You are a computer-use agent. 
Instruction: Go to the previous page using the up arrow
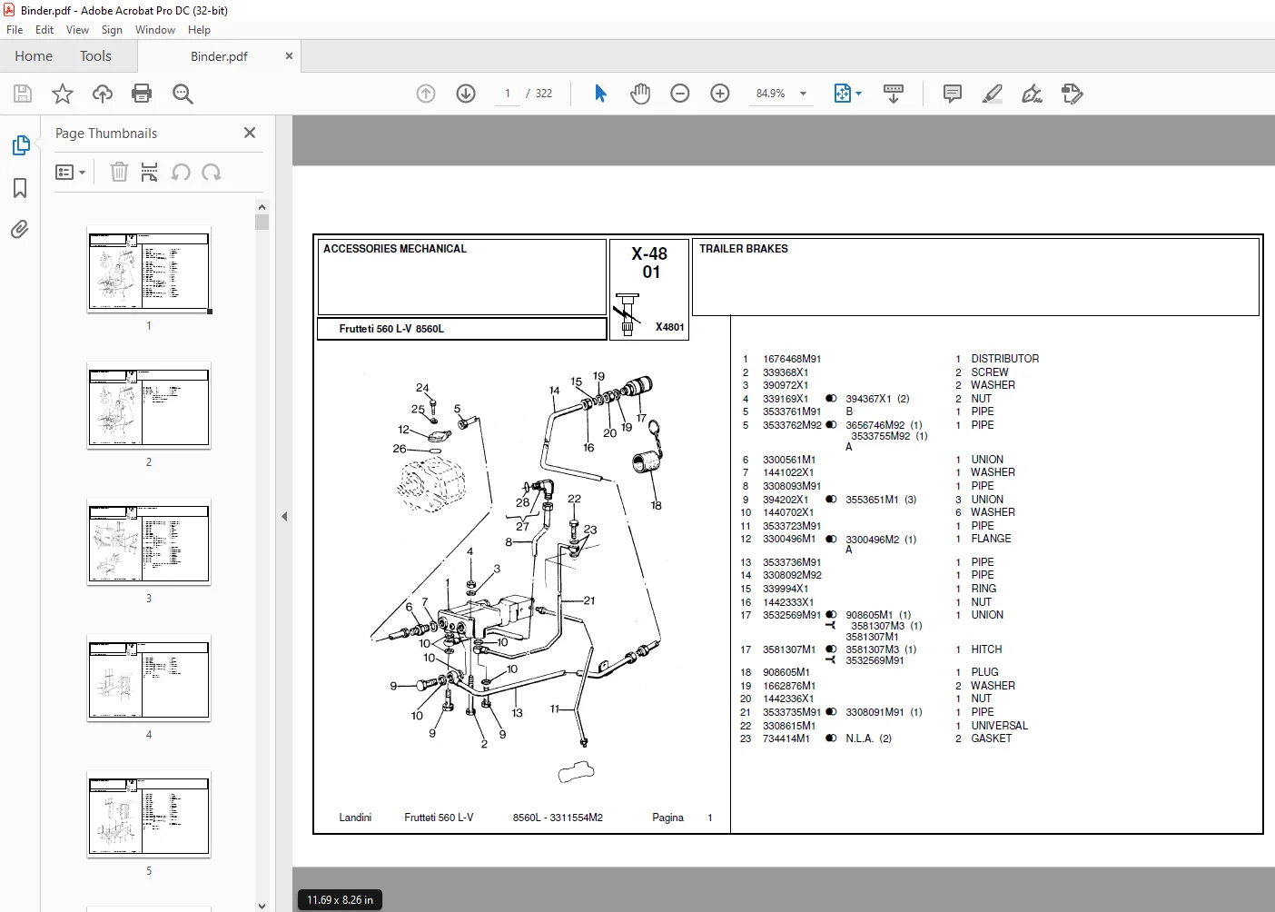[x=426, y=94]
